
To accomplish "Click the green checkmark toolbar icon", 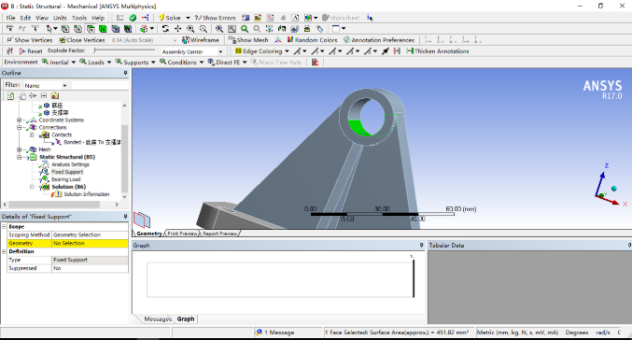I will 133,18.
